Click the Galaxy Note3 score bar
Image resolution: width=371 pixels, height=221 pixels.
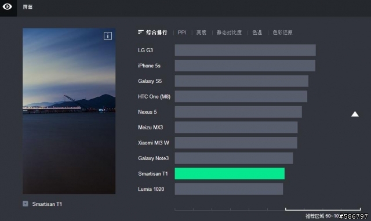(234, 158)
